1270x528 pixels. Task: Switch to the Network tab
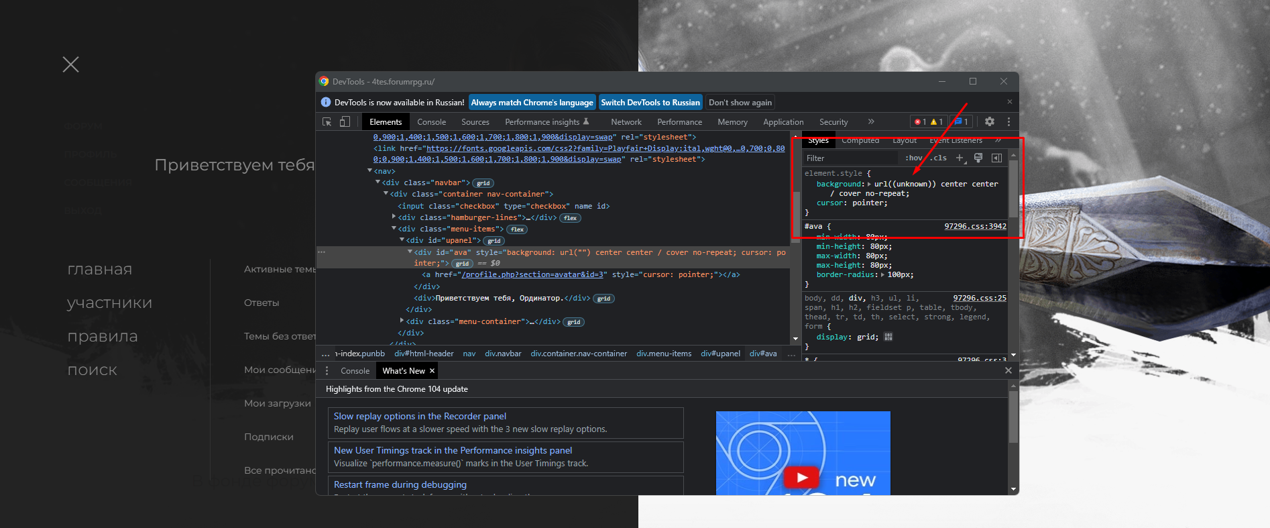point(626,122)
